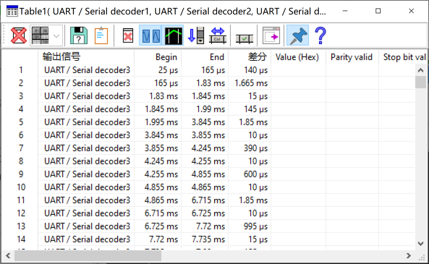
Task: Click UART / Serial decoder3 in row 2
Action: (87, 83)
